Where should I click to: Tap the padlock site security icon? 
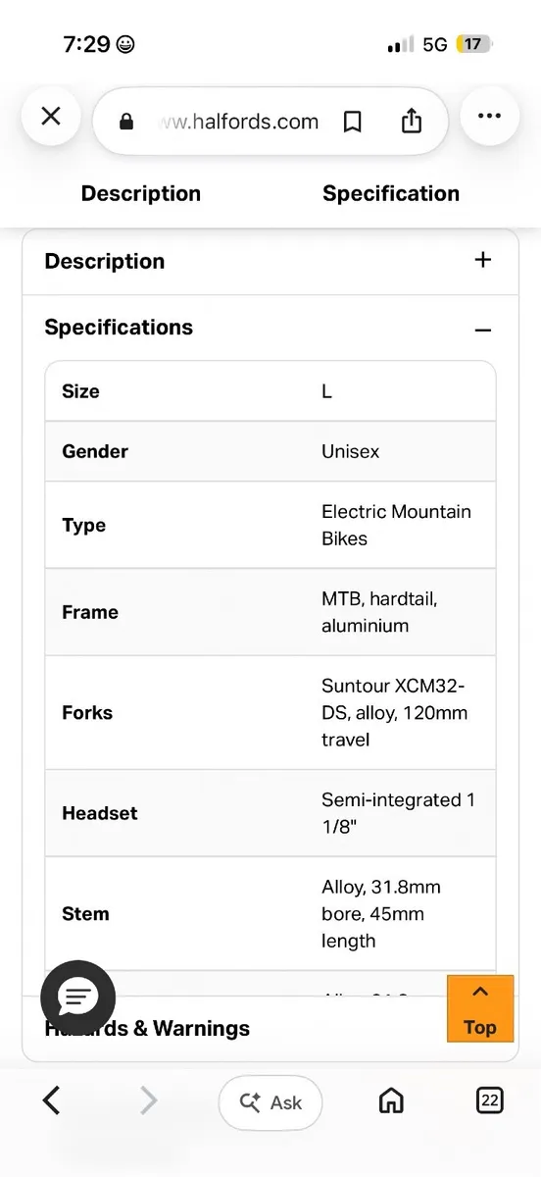(125, 122)
